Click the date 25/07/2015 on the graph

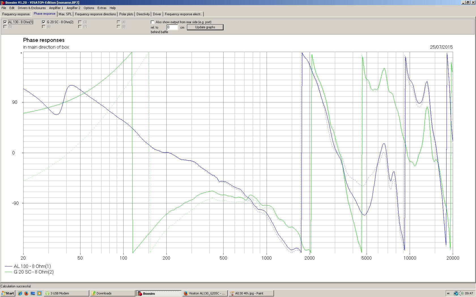tap(441, 47)
